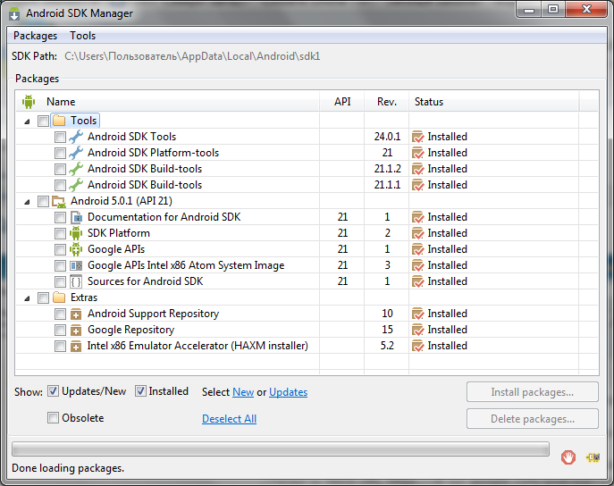The image size is (614, 486).
Task: Click the Google APIs add-on robot icon
Action: [x=76, y=249]
